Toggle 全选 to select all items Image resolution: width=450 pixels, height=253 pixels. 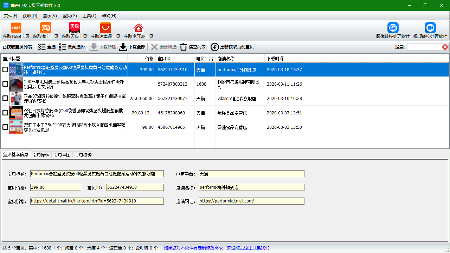46,47
